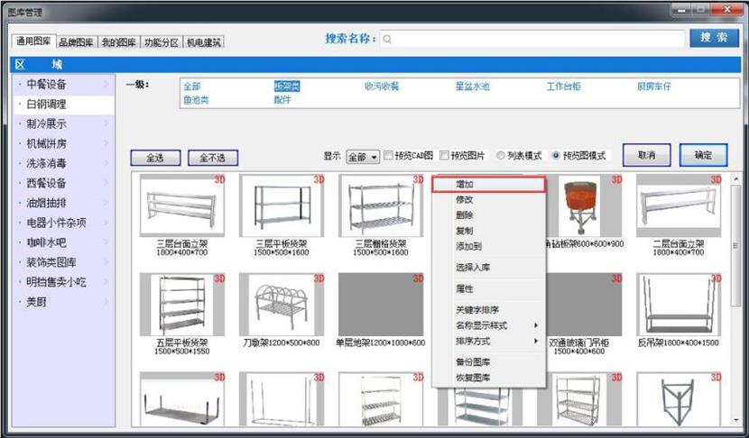Select the orange 角钻板架 item thumbnail
The height and width of the screenshot is (438, 749).
point(584,205)
